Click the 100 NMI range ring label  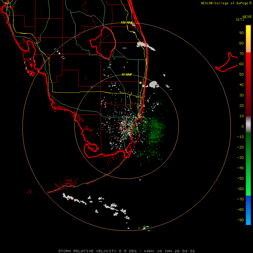pos(127,22)
